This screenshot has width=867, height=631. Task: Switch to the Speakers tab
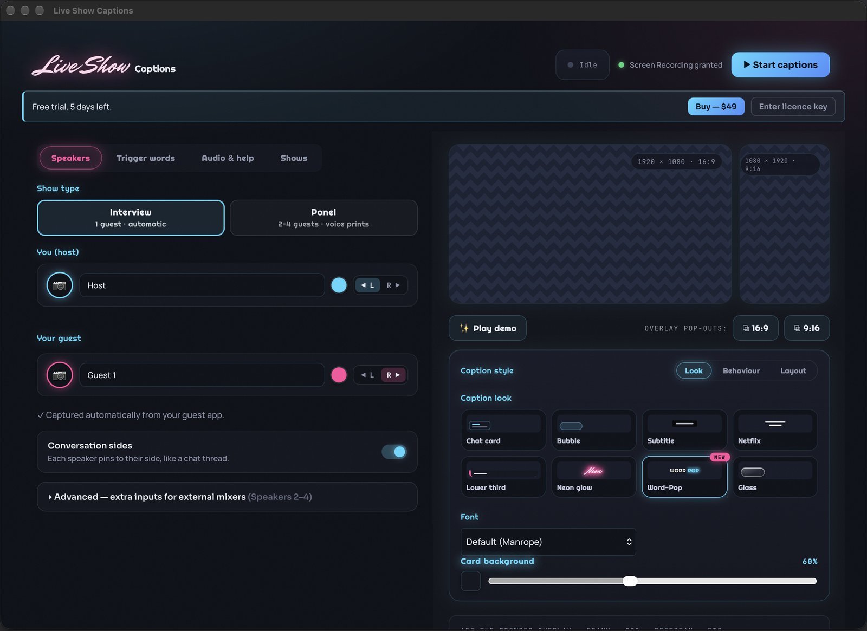70,158
